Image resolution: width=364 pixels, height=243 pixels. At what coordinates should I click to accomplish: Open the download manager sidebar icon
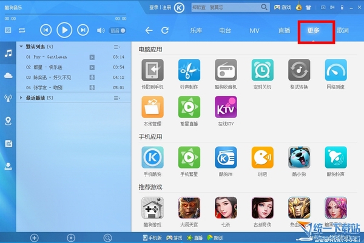coord(8,166)
